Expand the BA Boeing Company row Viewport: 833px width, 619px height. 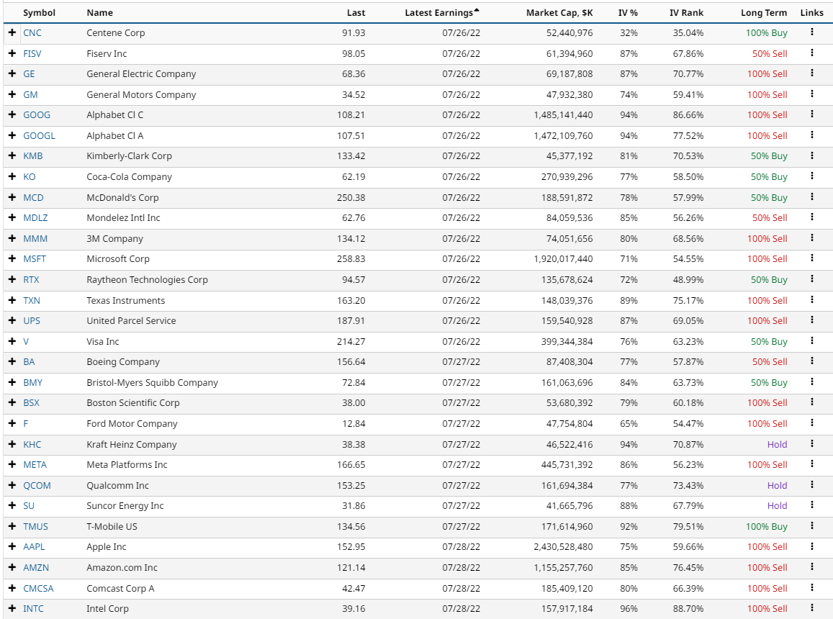[12, 362]
